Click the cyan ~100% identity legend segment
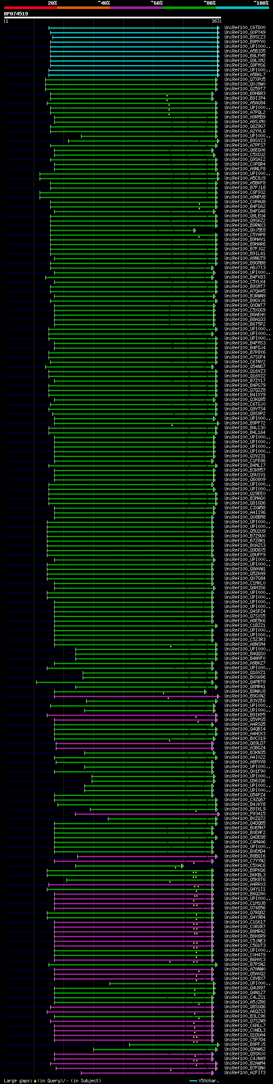The image size is (273, 1084). 242,8
